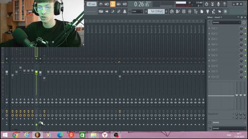Toggle the green enable LED for Slot 6
Screen dimensions: 248x139
tap(245, 55)
